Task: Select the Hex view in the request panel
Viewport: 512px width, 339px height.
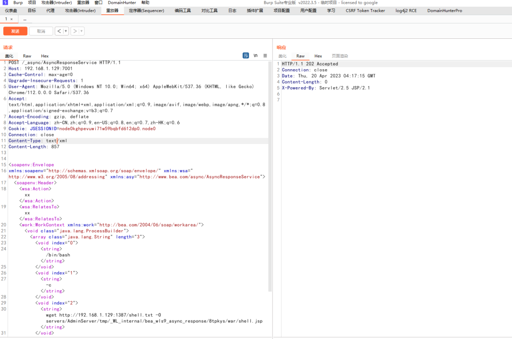Action: point(45,56)
